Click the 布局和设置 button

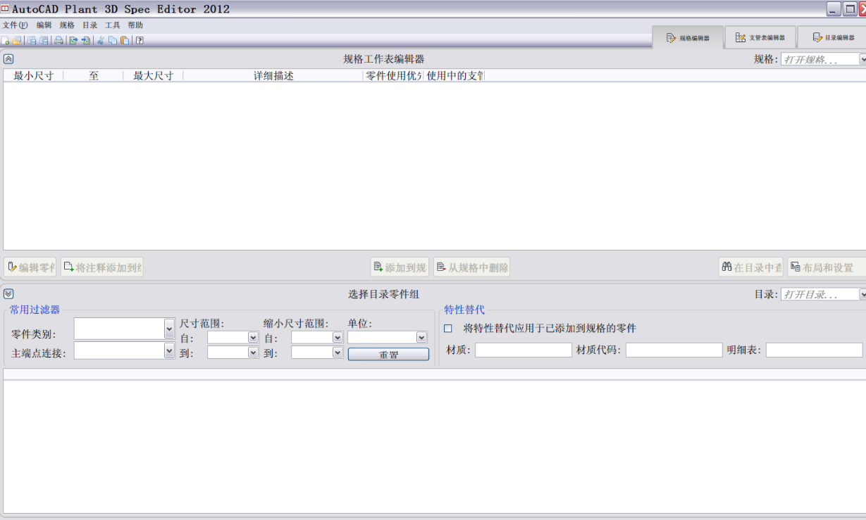tap(827, 267)
